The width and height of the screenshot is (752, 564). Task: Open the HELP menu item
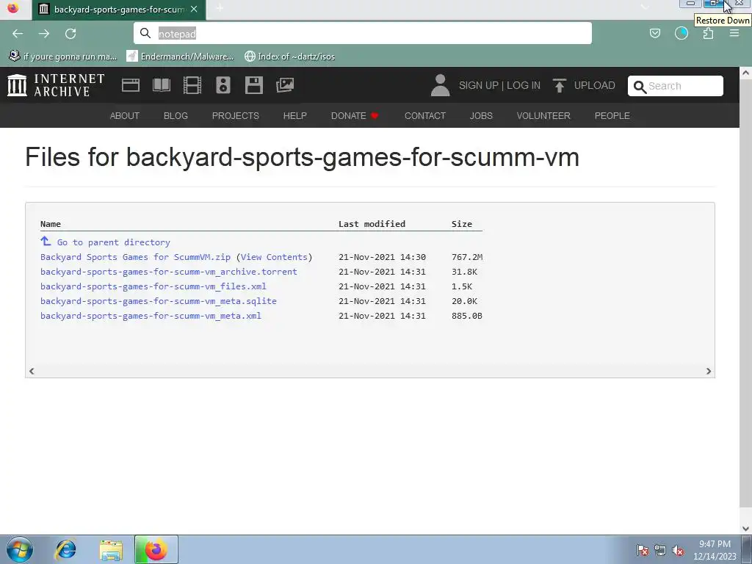pyautogui.click(x=295, y=115)
